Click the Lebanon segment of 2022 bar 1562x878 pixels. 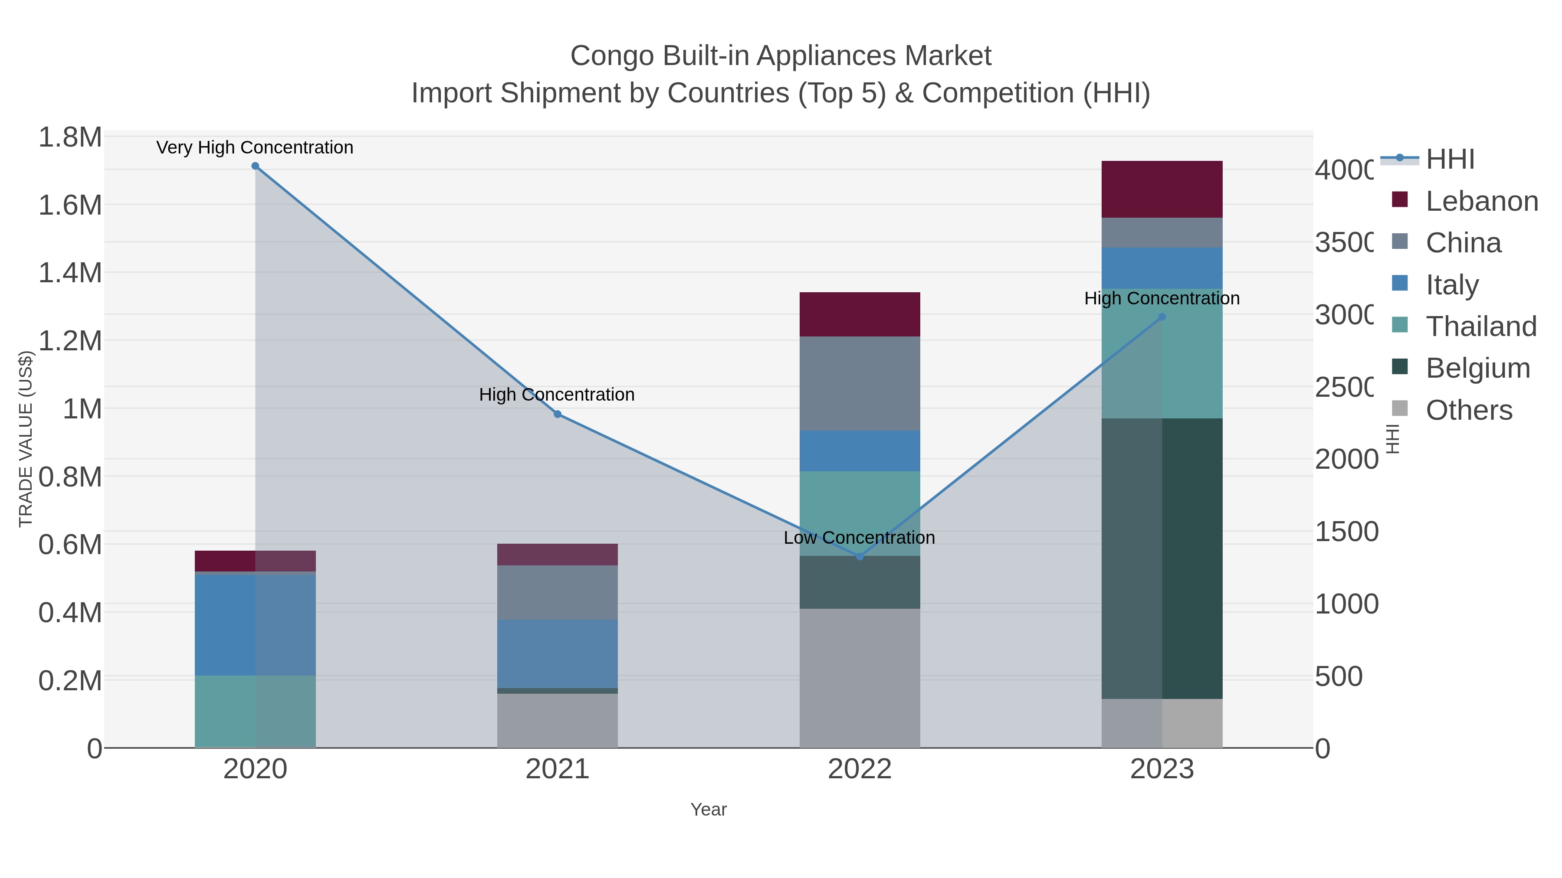860,314
